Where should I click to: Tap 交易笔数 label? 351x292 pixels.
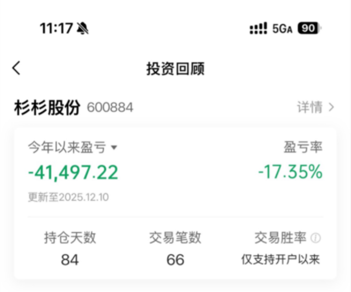(175, 237)
